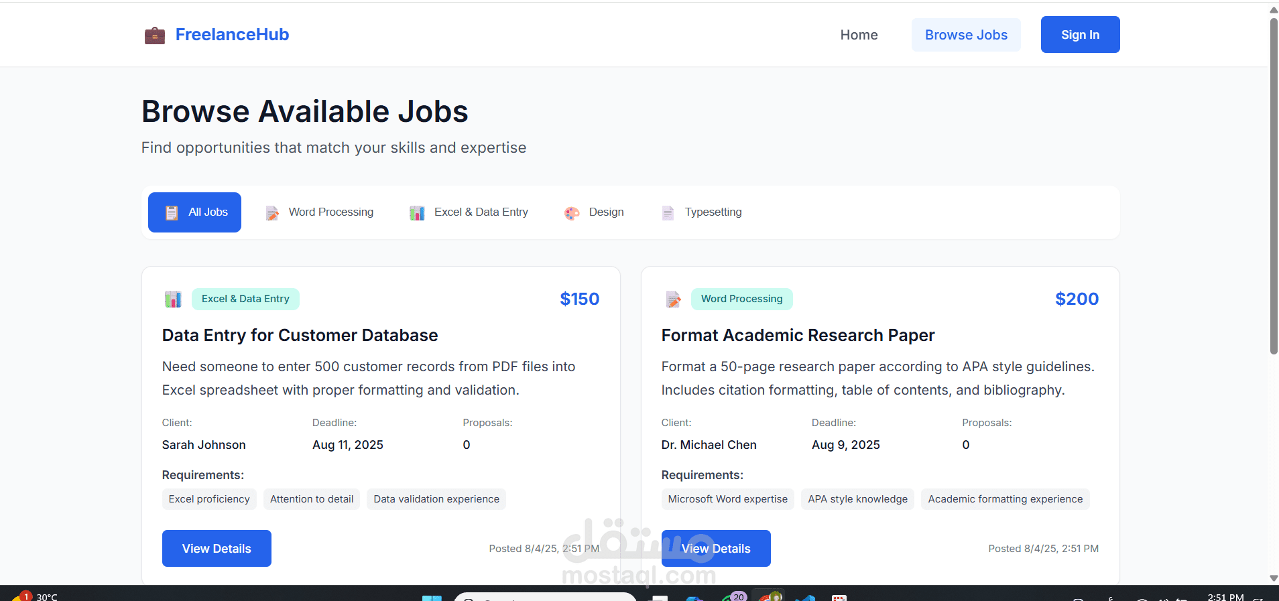Open Browse Jobs in navigation bar

click(966, 35)
